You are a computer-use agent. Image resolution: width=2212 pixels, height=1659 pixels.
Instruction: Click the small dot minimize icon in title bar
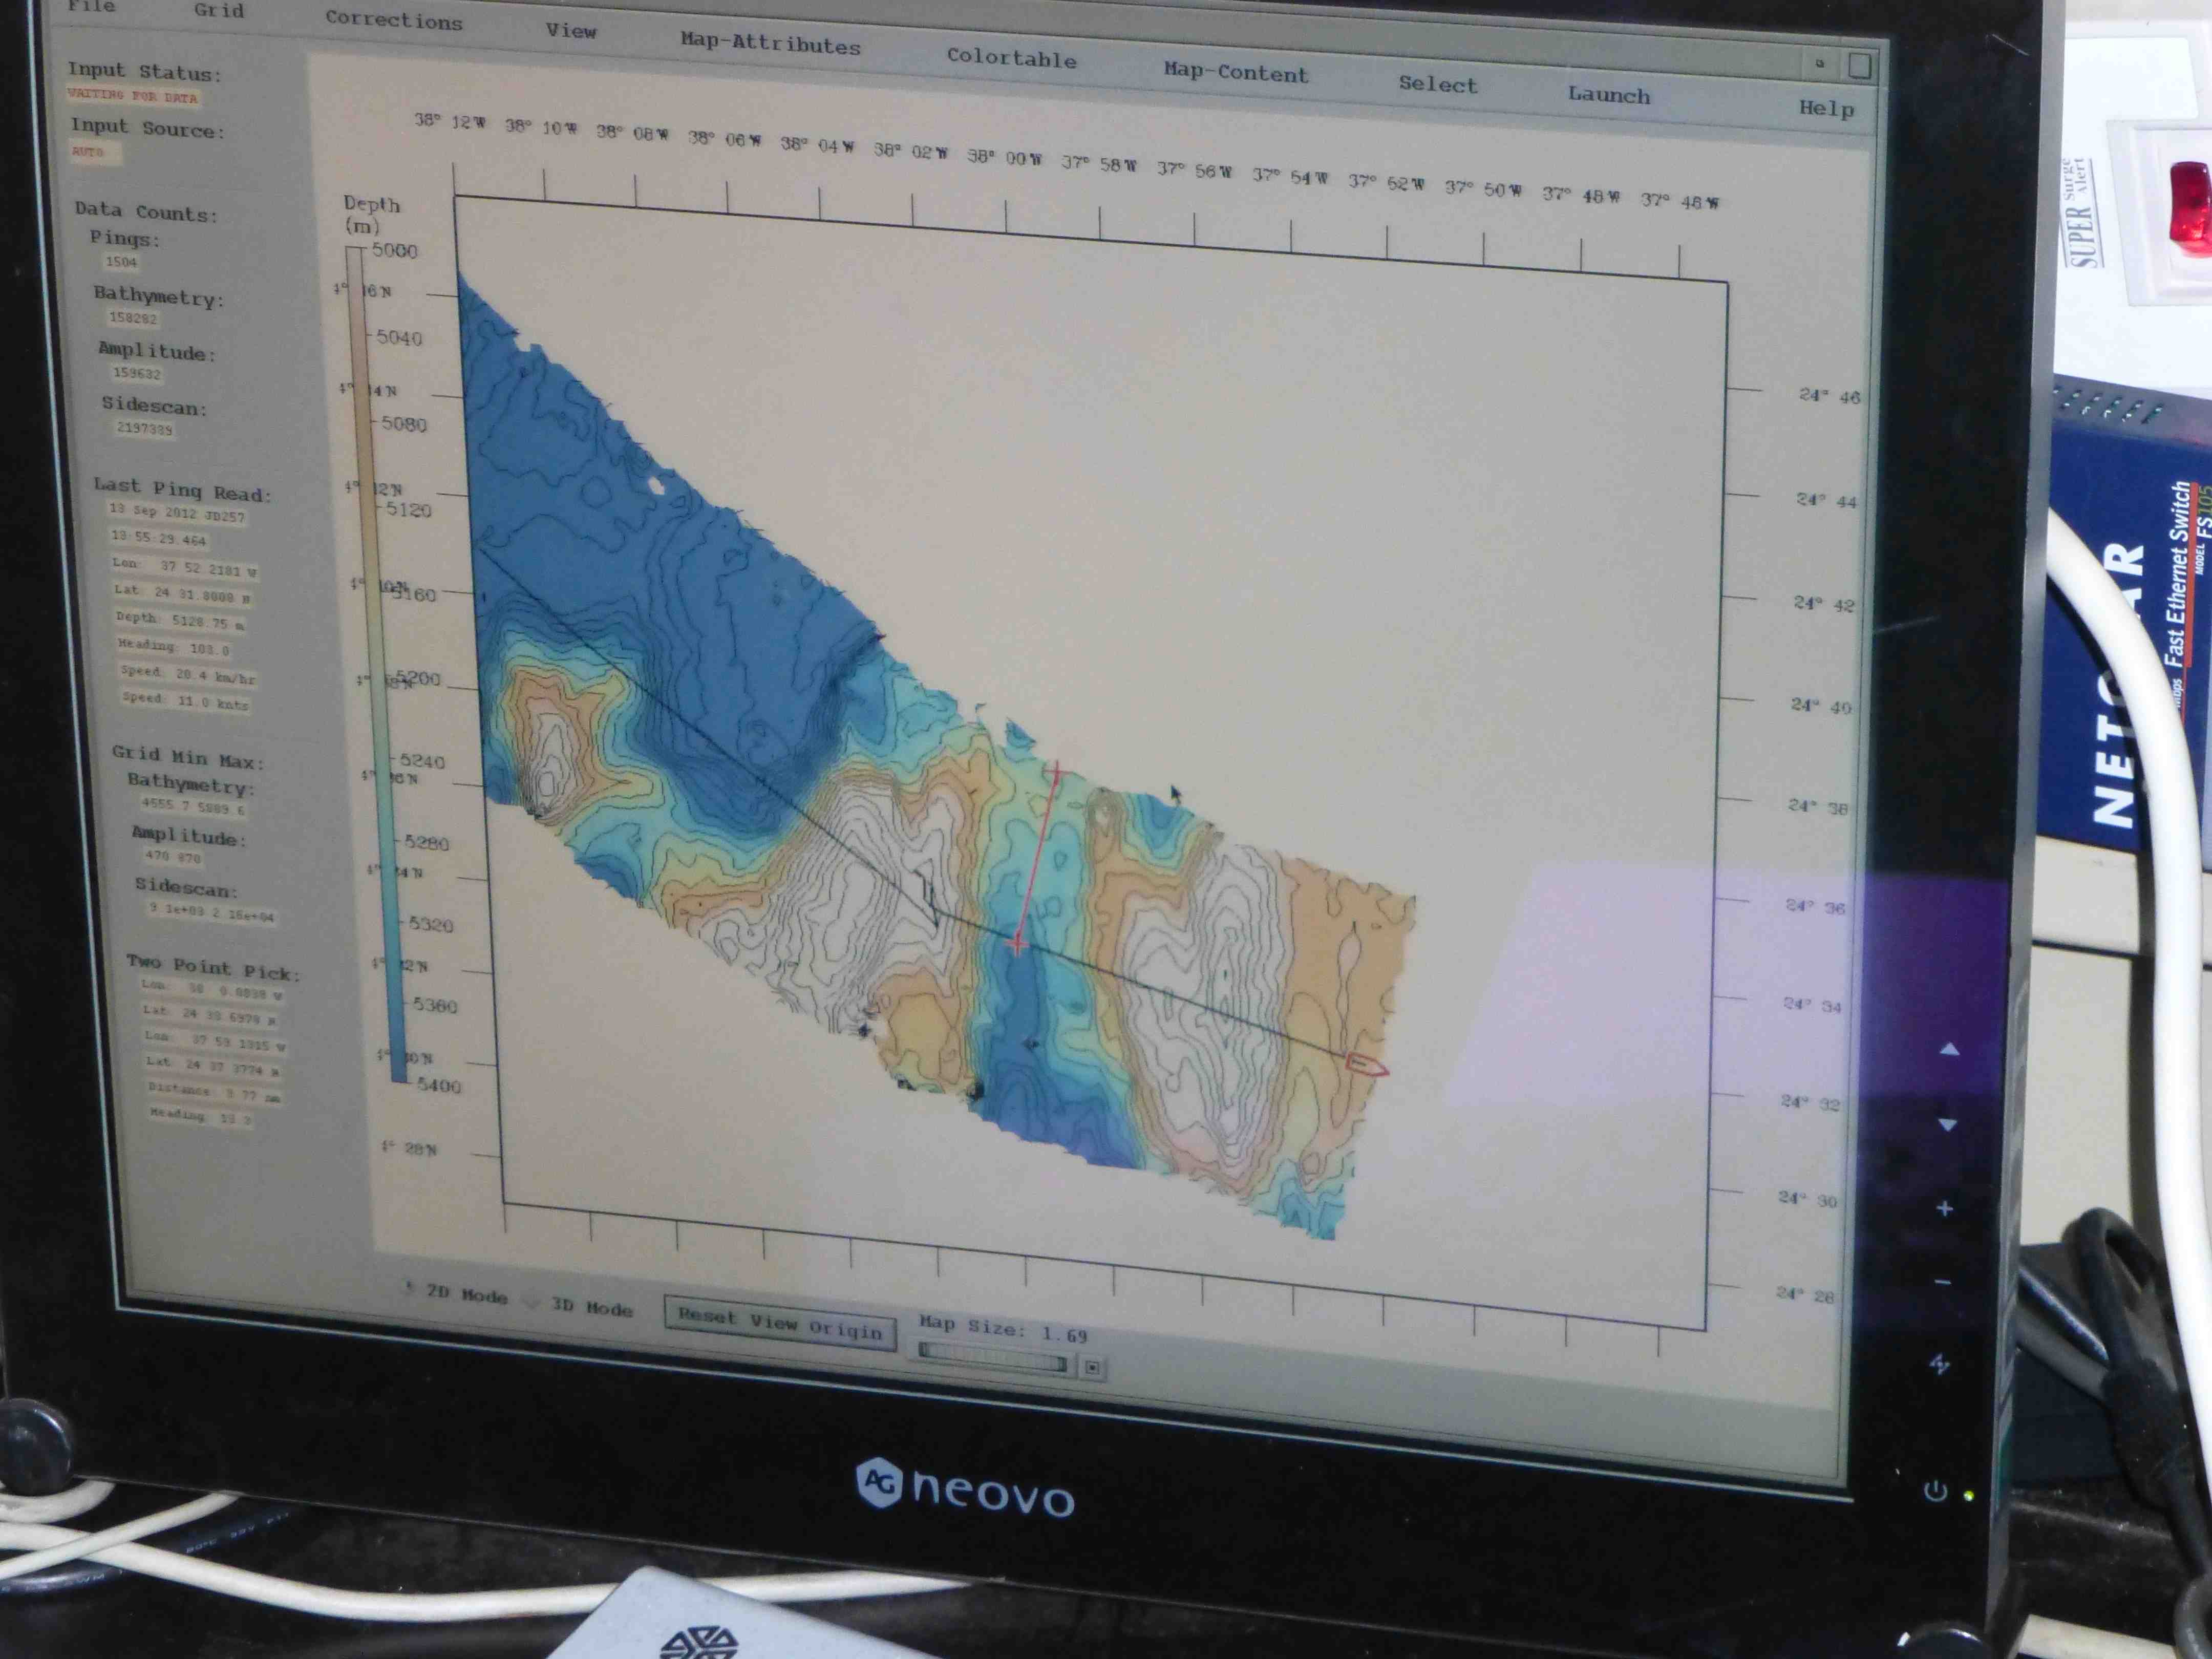point(1819,63)
